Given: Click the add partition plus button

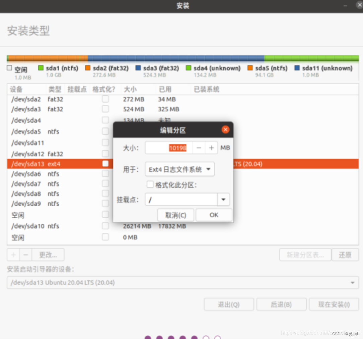Looking at the screenshot, I should pos(13,255).
